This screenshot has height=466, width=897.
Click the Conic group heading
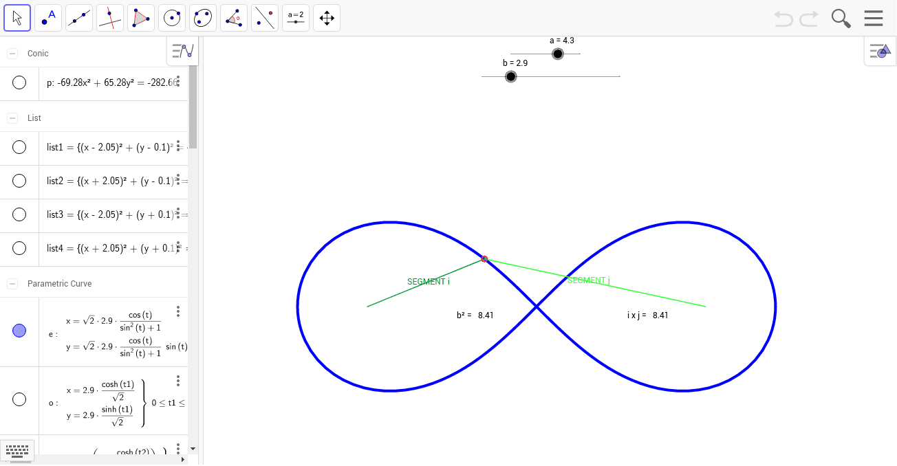[x=38, y=54]
